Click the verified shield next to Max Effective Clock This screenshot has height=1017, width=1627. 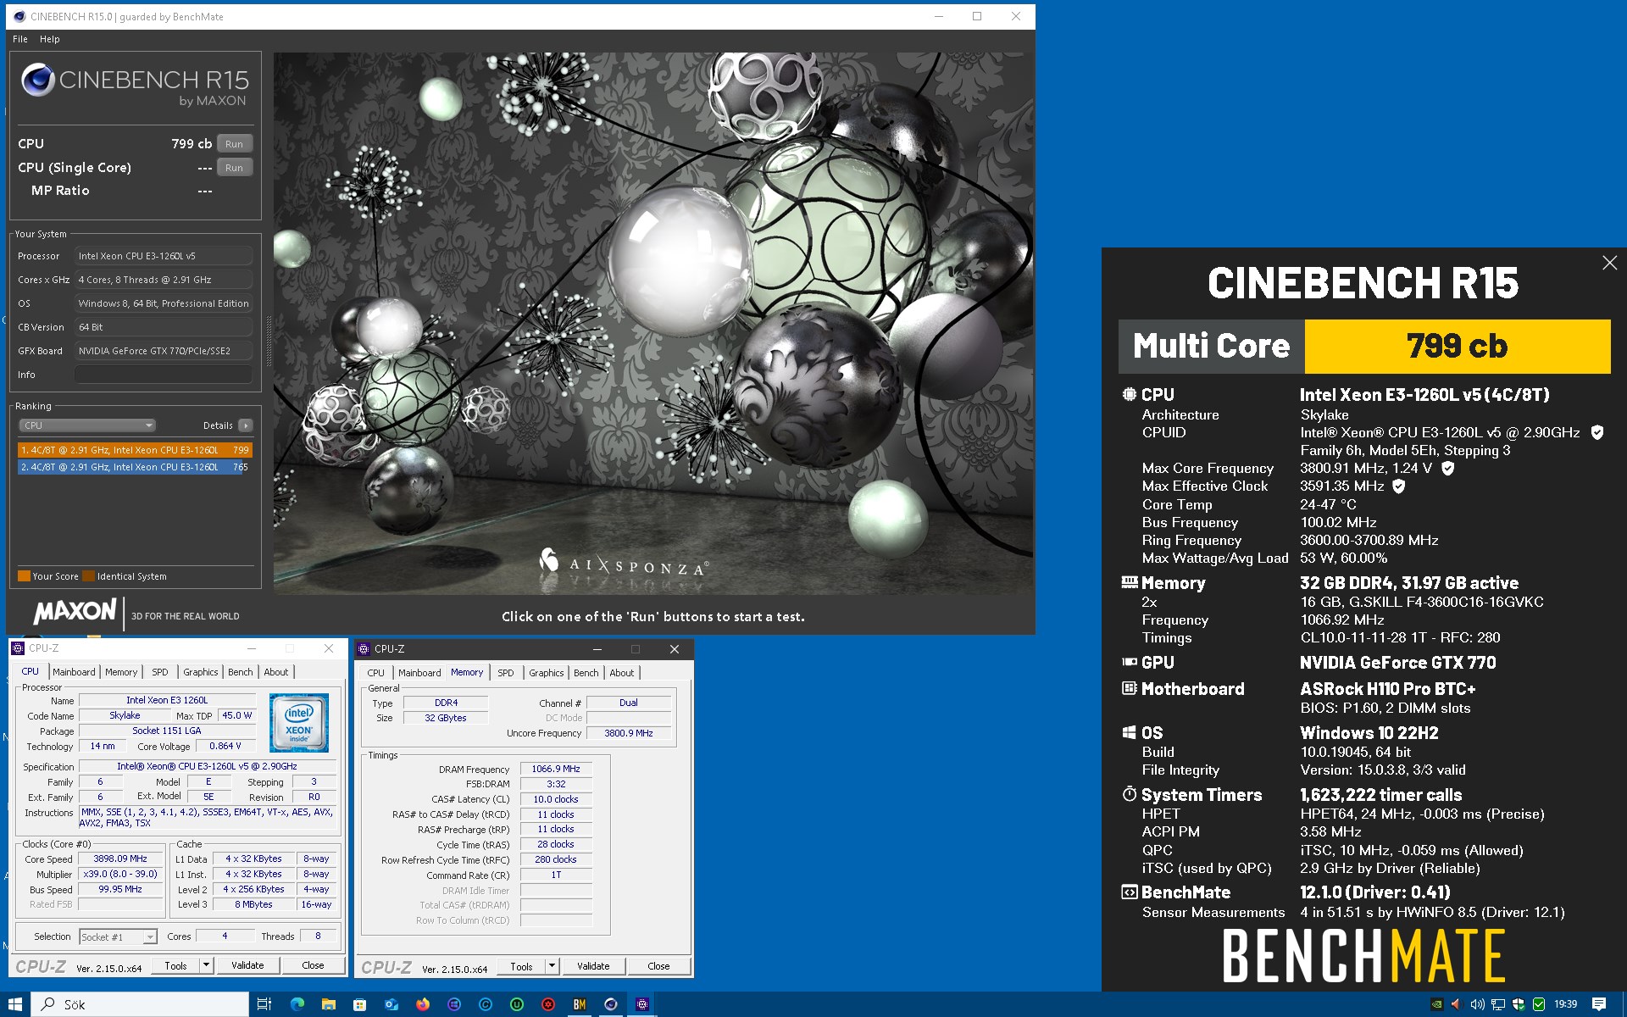(x=1399, y=486)
